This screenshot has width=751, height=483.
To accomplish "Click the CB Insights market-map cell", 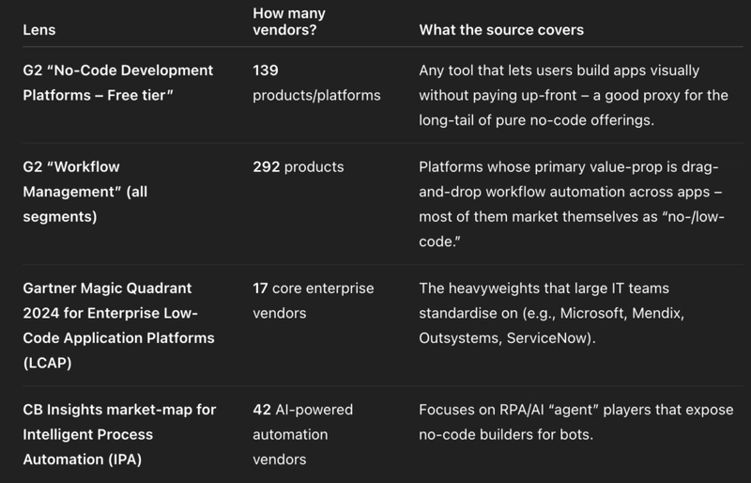I will coord(119,434).
